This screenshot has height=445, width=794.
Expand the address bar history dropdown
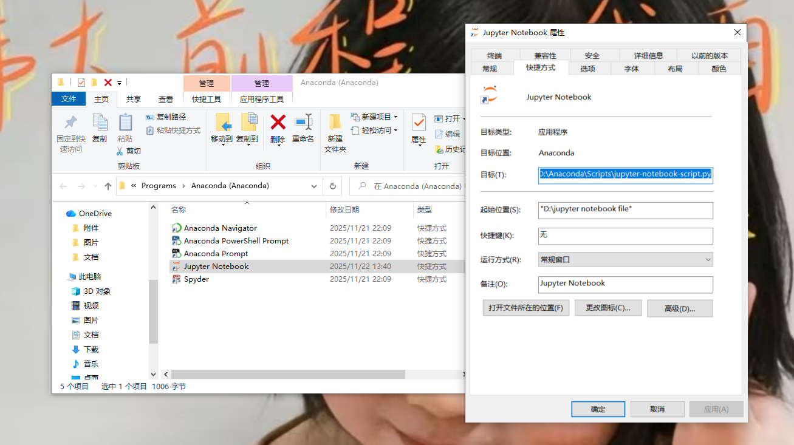coord(314,186)
